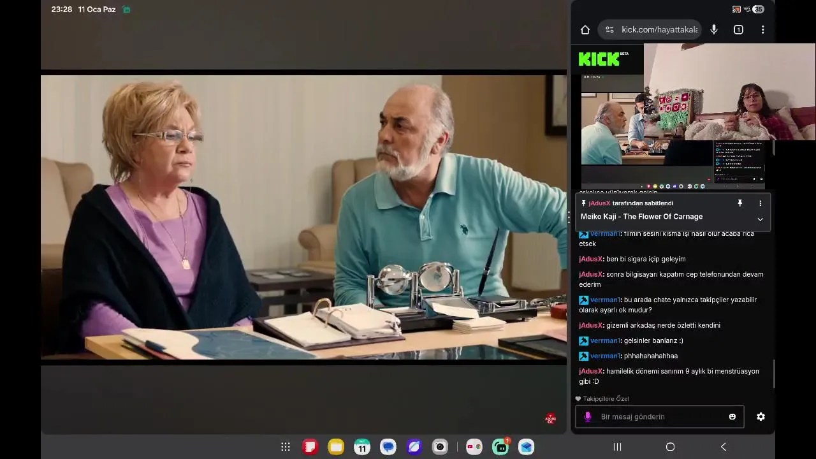Open Calendar app showing 11

[362, 447]
